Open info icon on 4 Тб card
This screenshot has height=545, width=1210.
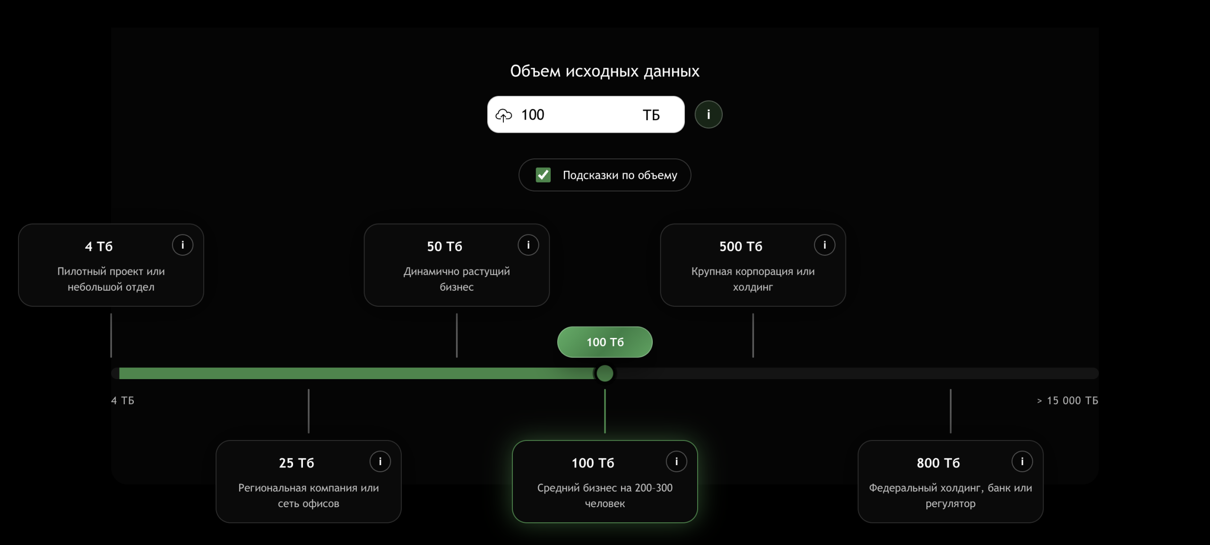pyautogui.click(x=182, y=245)
